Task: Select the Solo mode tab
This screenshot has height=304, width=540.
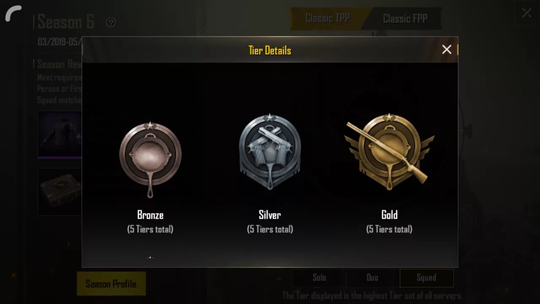Action: [x=319, y=278]
